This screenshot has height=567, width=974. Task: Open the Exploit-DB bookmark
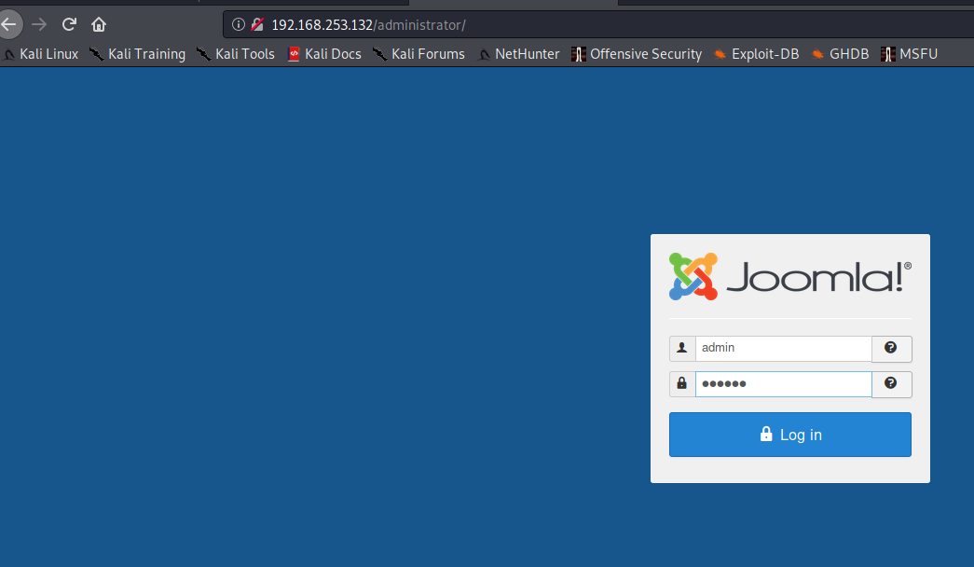[x=756, y=54]
